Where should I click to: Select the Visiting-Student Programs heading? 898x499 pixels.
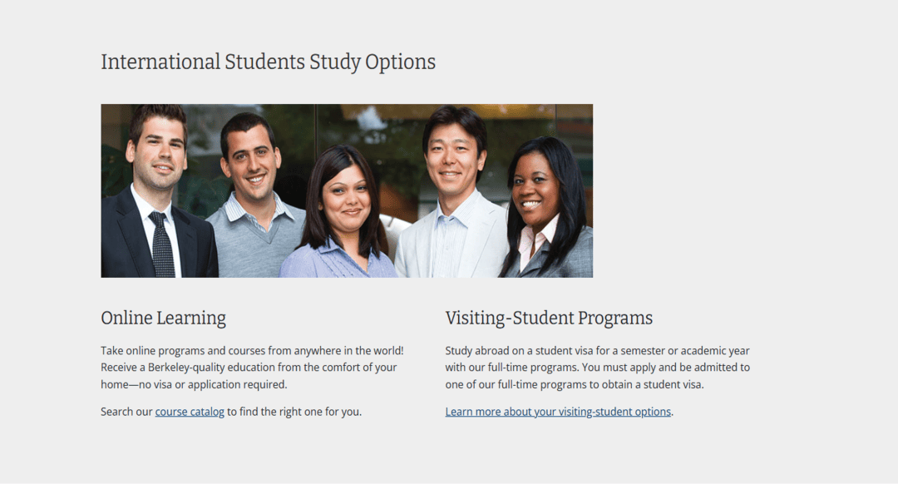pos(549,319)
